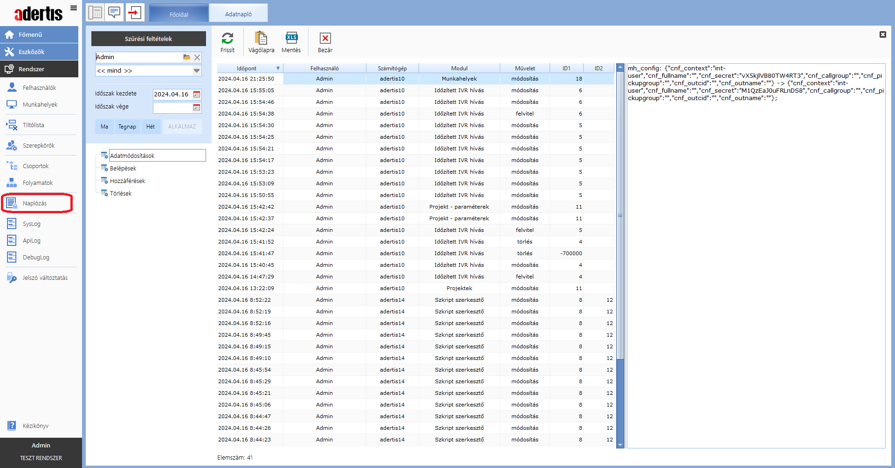This screenshot has width=895, height=468.
Task: Sort by the Időpont column header
Action: tap(247, 68)
